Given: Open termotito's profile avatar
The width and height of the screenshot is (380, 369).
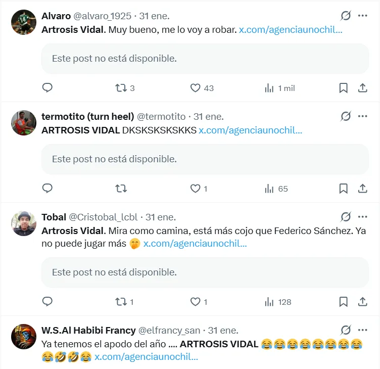Looking at the screenshot, I should (24, 123).
